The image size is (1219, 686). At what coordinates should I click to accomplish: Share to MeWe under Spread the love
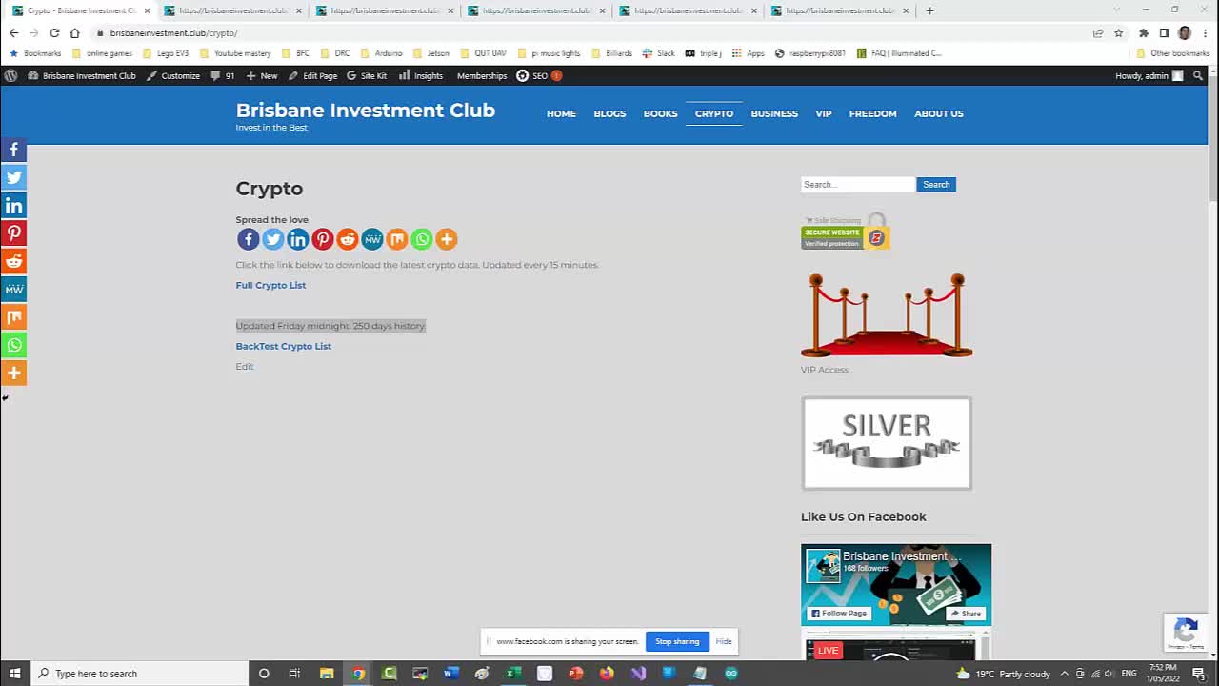(371, 239)
